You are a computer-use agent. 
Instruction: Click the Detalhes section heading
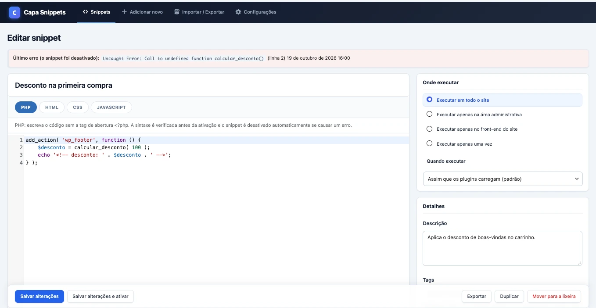pos(434,206)
